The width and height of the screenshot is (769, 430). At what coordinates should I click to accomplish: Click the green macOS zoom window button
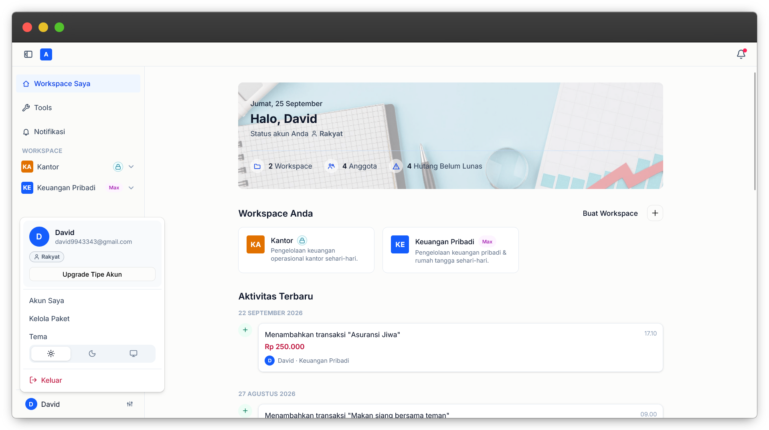(59, 27)
